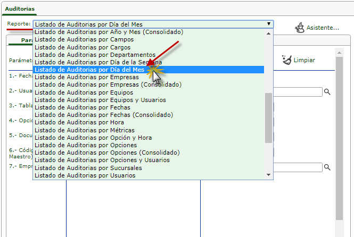Pick Listado de Auditorias por Hora
The height and width of the screenshot is (237, 354).
point(149,123)
